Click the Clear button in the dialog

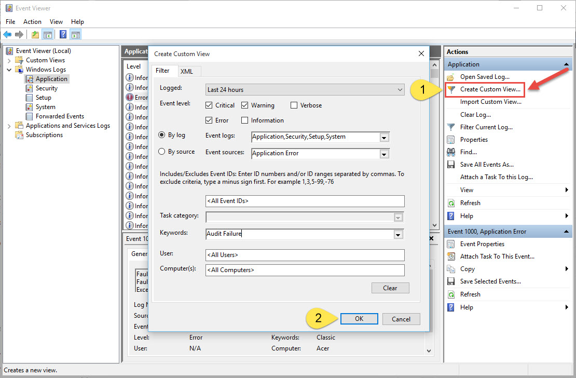click(390, 288)
